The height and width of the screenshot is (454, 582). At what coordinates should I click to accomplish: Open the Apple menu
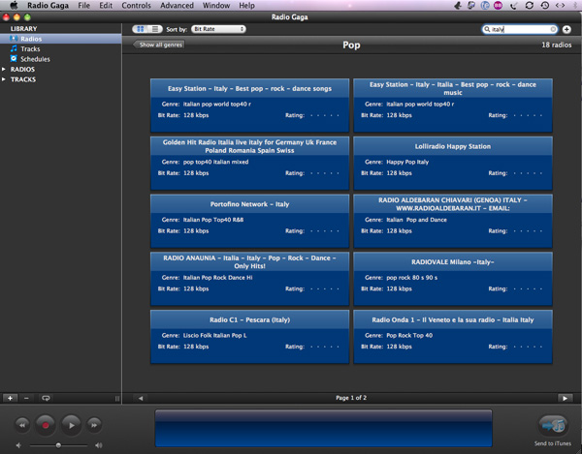click(14, 5)
